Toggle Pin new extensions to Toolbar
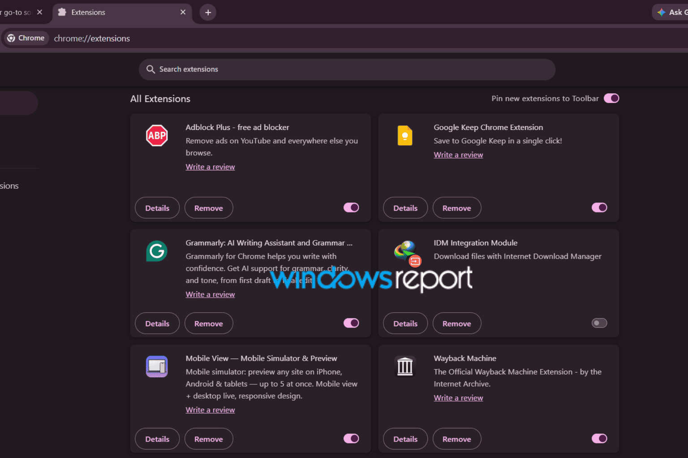This screenshot has width=688, height=458. 611,98
